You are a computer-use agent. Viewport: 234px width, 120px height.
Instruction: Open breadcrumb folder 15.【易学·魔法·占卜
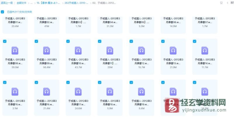(48, 3)
